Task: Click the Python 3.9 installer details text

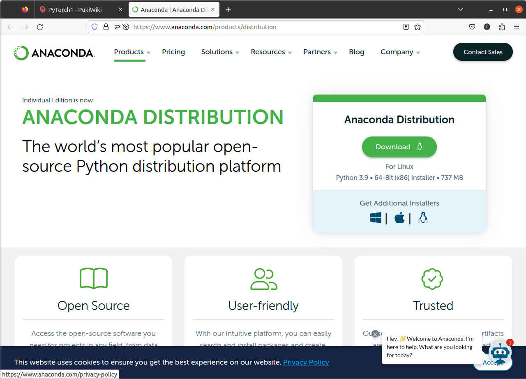Action: click(399, 178)
